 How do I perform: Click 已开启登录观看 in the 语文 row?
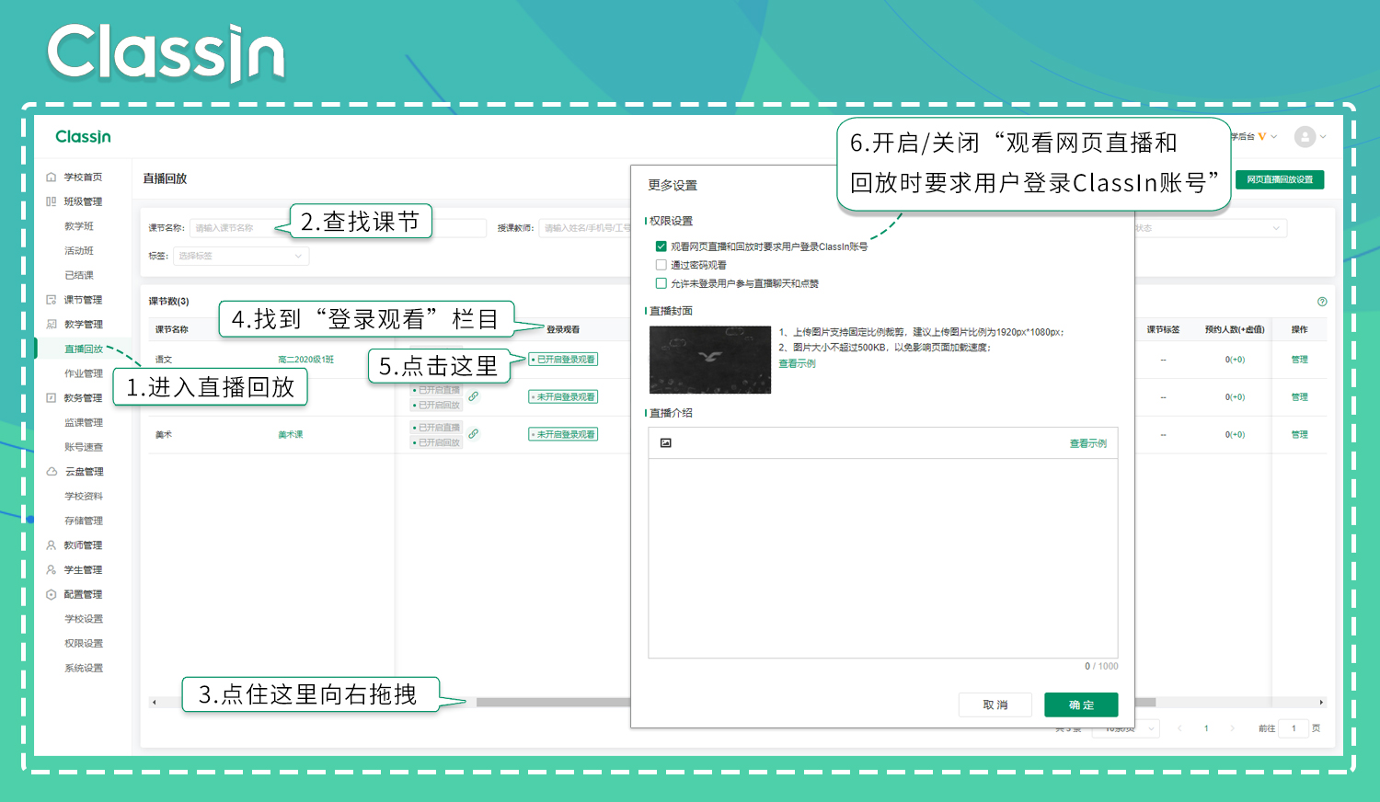[x=563, y=360]
